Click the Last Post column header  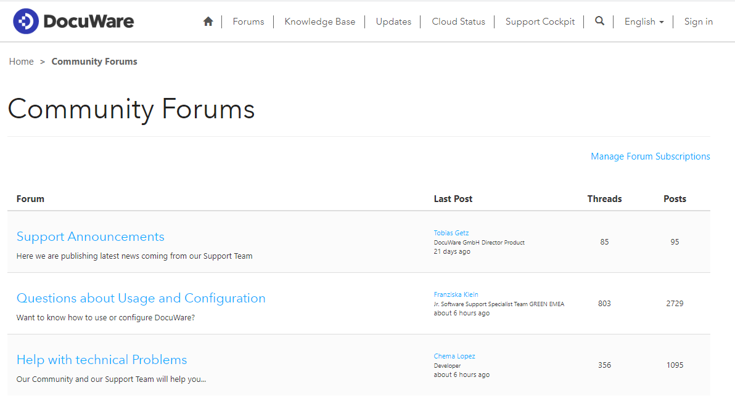[x=453, y=199]
